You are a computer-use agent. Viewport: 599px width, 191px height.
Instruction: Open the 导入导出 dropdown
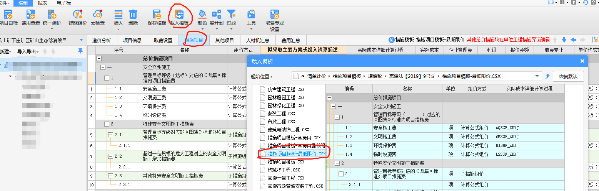pyautogui.click(x=28, y=51)
